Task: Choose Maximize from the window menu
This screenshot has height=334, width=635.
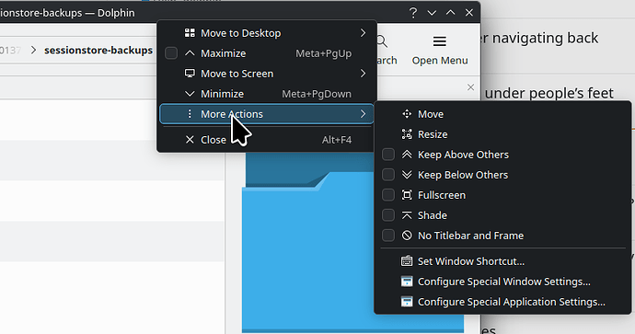Action: point(266,53)
